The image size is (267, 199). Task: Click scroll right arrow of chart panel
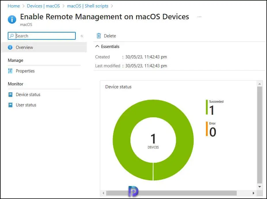[253, 193]
